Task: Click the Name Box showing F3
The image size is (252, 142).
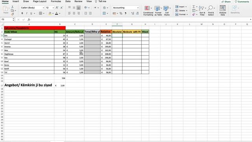Action: [x=6, y=19]
